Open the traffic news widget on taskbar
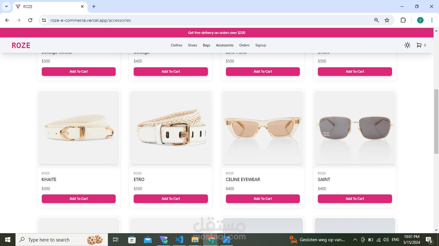The image size is (439, 246). click(318, 240)
